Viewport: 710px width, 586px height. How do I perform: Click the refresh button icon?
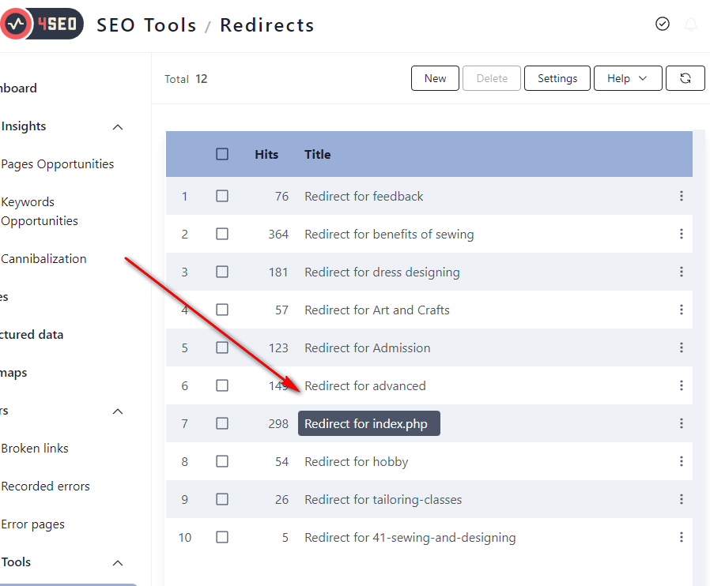(685, 78)
